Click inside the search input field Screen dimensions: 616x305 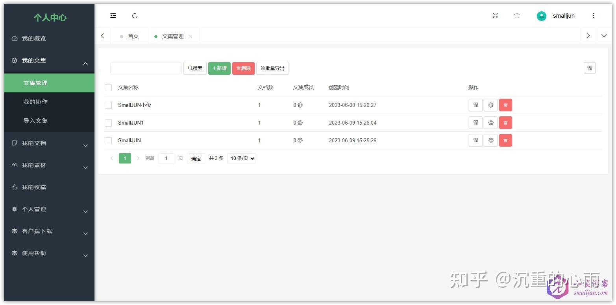[146, 68]
